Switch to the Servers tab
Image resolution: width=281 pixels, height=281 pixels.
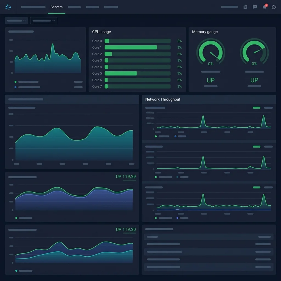click(x=56, y=7)
